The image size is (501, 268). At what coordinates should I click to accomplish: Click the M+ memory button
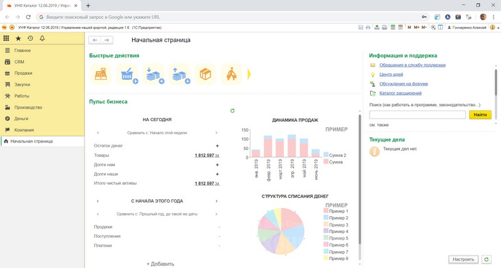tap(416, 27)
